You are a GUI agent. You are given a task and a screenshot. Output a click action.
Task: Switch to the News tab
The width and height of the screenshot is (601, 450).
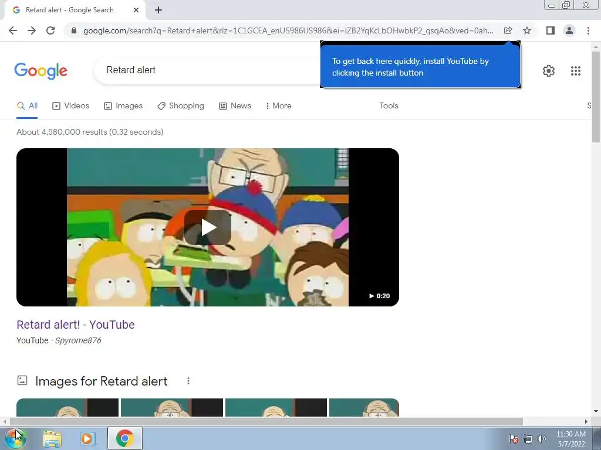[x=235, y=106]
